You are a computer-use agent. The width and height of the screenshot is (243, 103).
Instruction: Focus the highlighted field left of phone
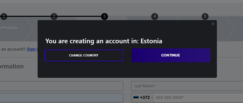61,98
